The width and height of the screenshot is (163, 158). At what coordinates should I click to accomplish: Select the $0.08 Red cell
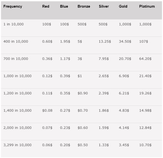47,110
